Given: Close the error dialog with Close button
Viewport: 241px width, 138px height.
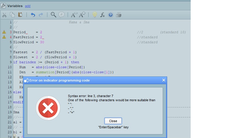Looking at the screenshot, I should (x=113, y=121).
